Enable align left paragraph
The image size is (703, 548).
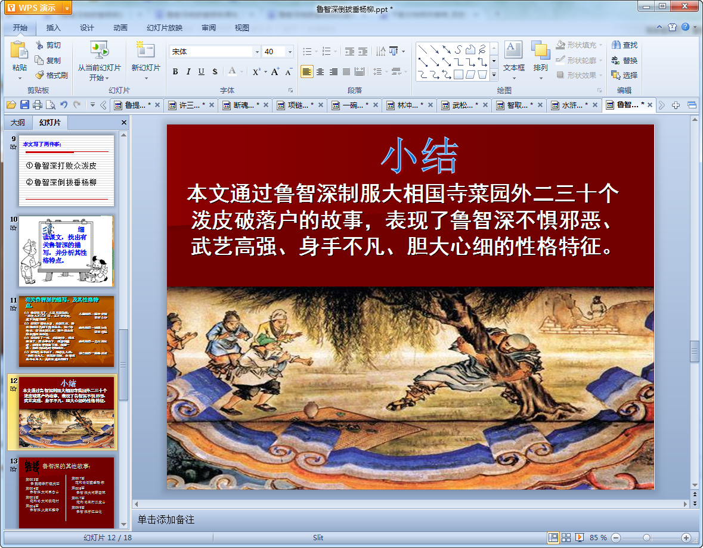tap(306, 71)
